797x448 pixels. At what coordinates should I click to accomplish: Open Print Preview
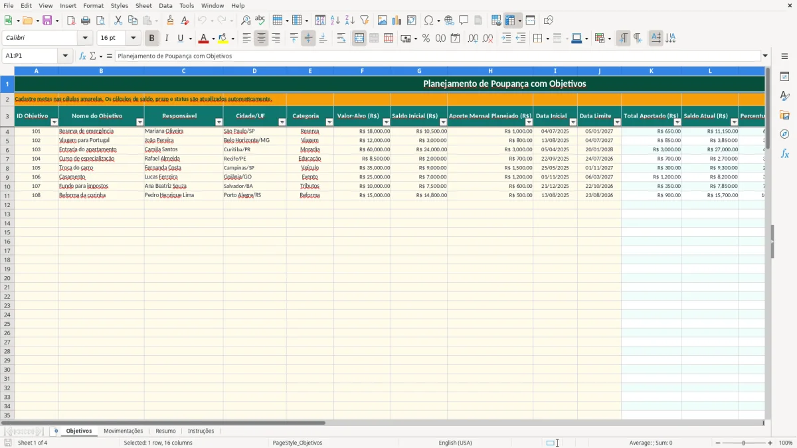pyautogui.click(x=100, y=21)
